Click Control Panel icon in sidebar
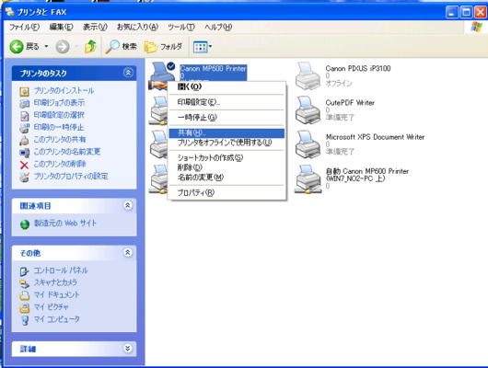488x368 pixels. (x=24, y=271)
